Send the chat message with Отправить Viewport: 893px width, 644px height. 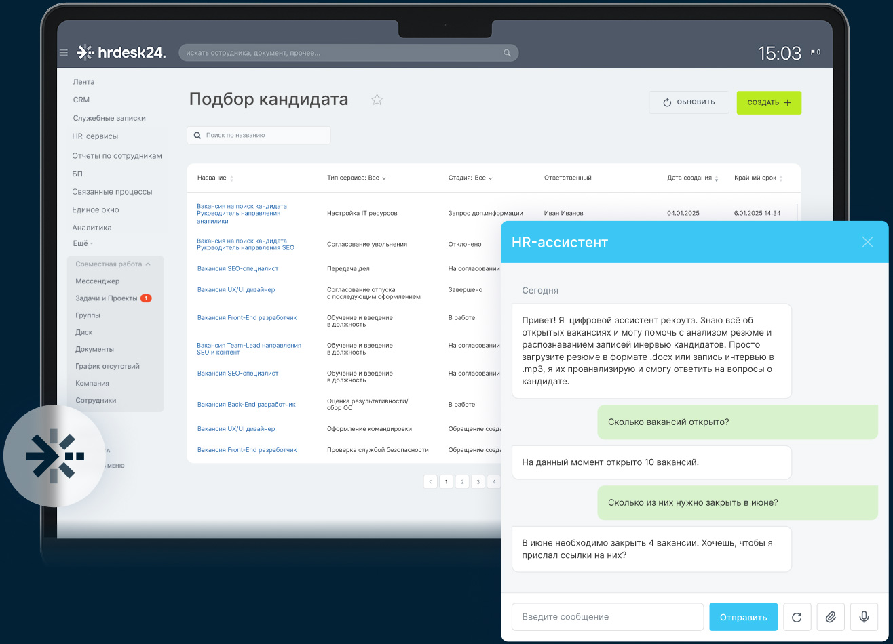743,617
